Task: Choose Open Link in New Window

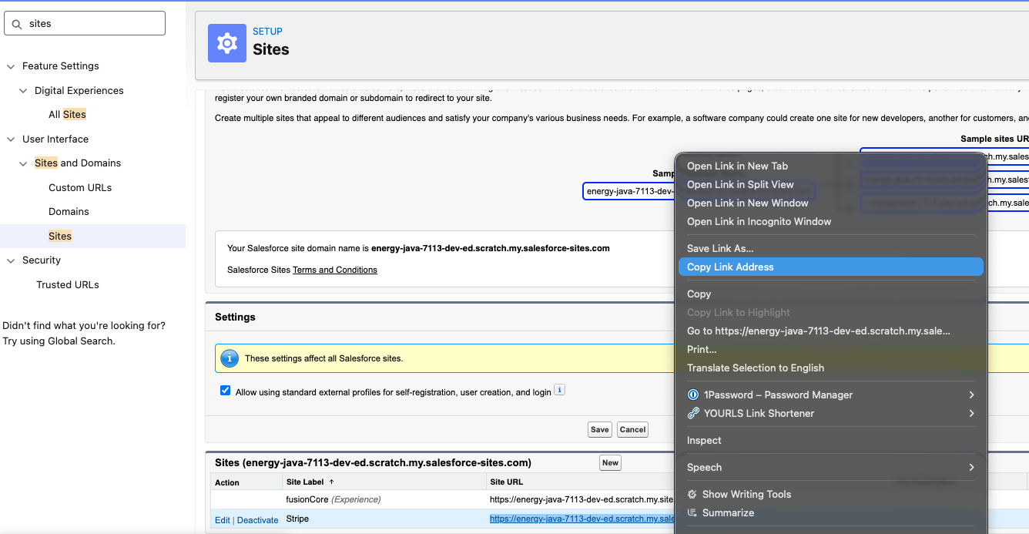Action: (x=830, y=203)
